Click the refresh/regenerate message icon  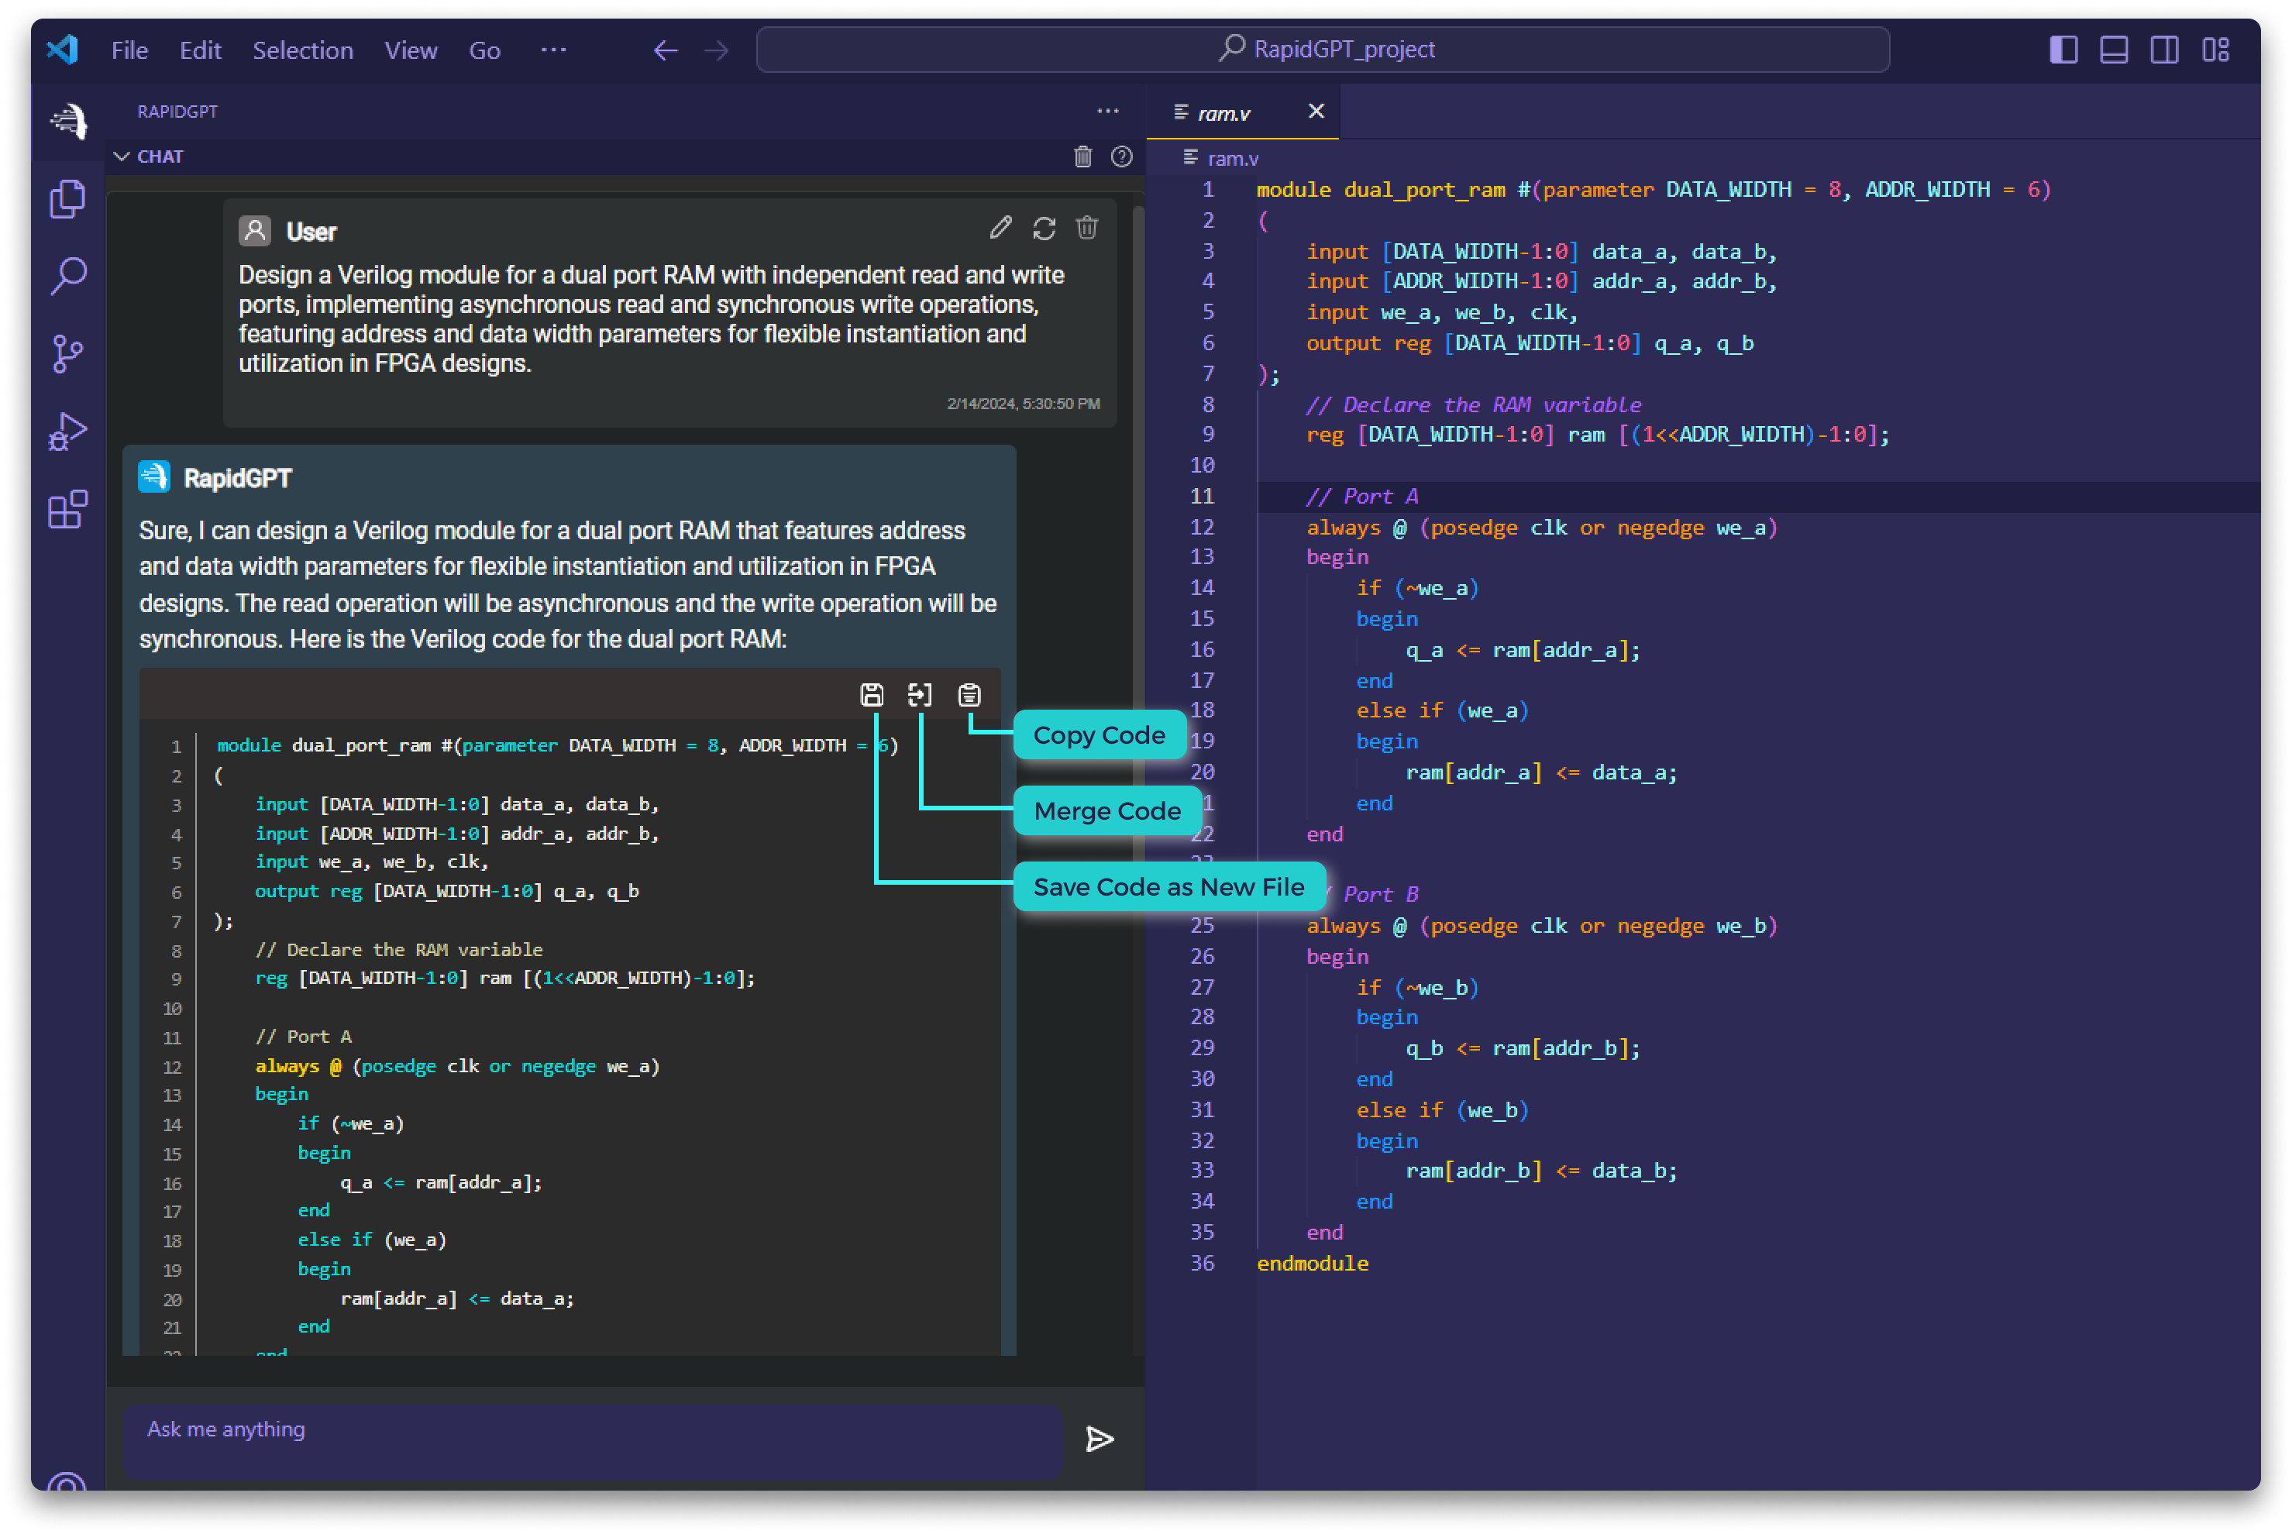tap(1044, 229)
